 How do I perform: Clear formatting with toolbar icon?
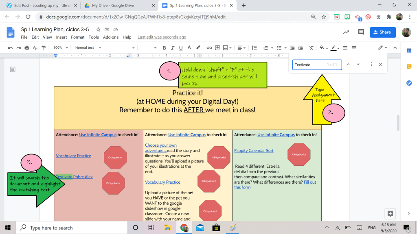coord(311,48)
